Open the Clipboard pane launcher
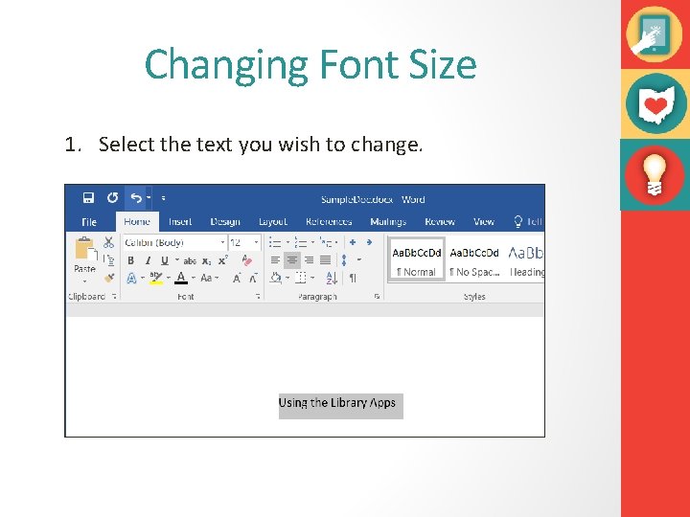 [114, 297]
